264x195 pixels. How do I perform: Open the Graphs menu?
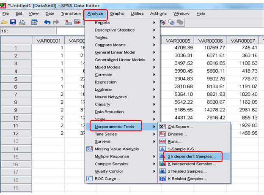coord(117,14)
